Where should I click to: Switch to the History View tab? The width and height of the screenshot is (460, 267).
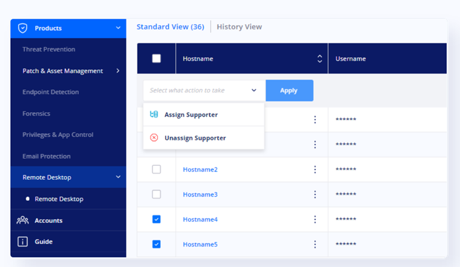pos(239,27)
